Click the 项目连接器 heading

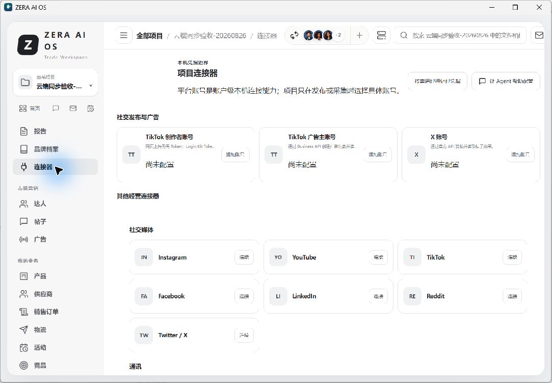(197, 73)
